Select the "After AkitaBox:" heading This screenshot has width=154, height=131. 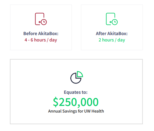pos(112,34)
